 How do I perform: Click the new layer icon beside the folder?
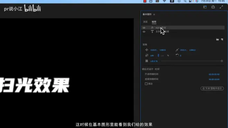[222, 39]
